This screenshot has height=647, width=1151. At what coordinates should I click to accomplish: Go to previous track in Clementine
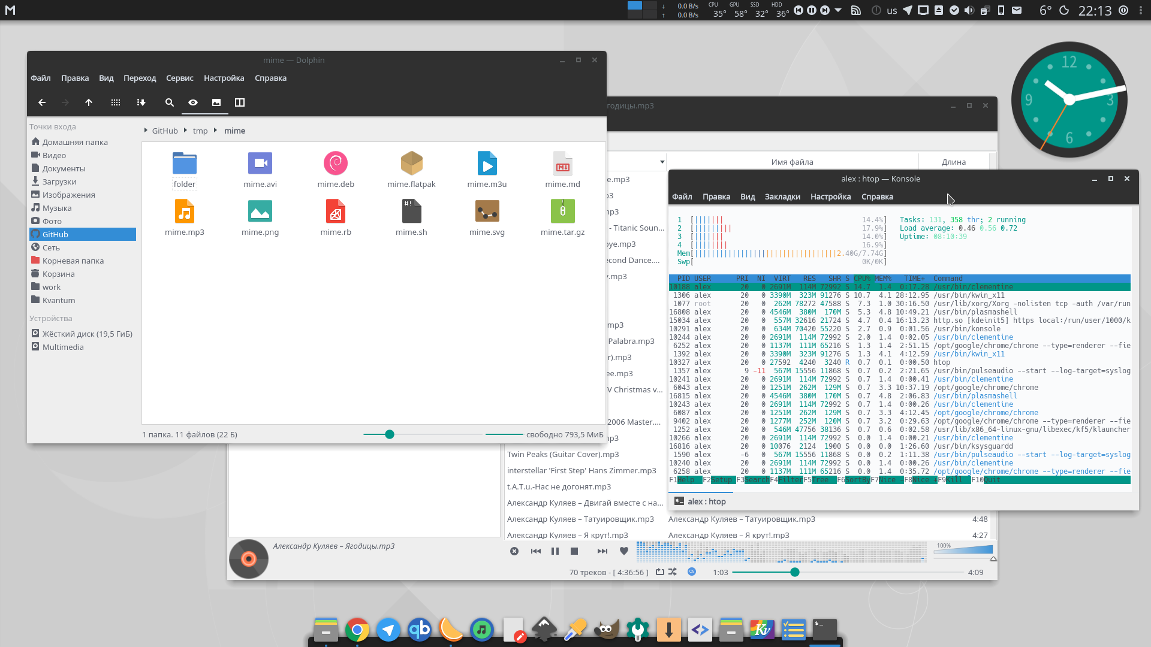tap(536, 551)
